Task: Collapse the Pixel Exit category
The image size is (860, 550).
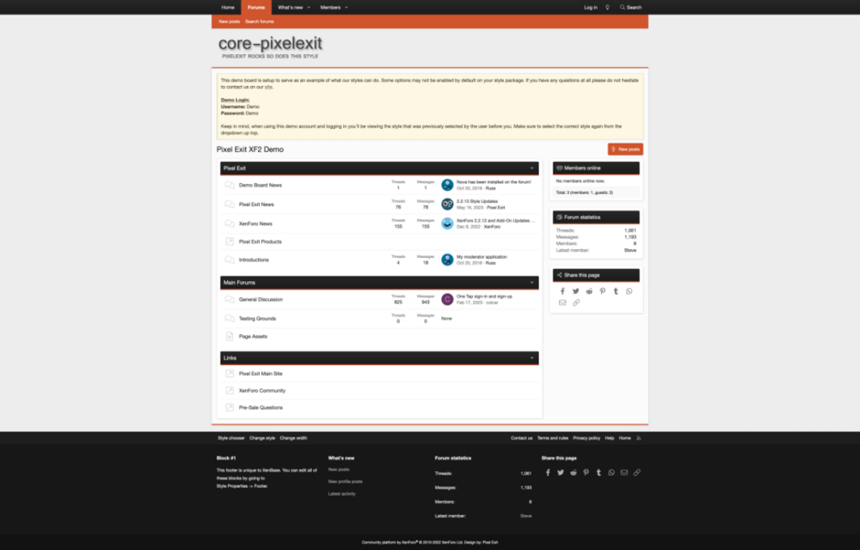Action: (532, 168)
